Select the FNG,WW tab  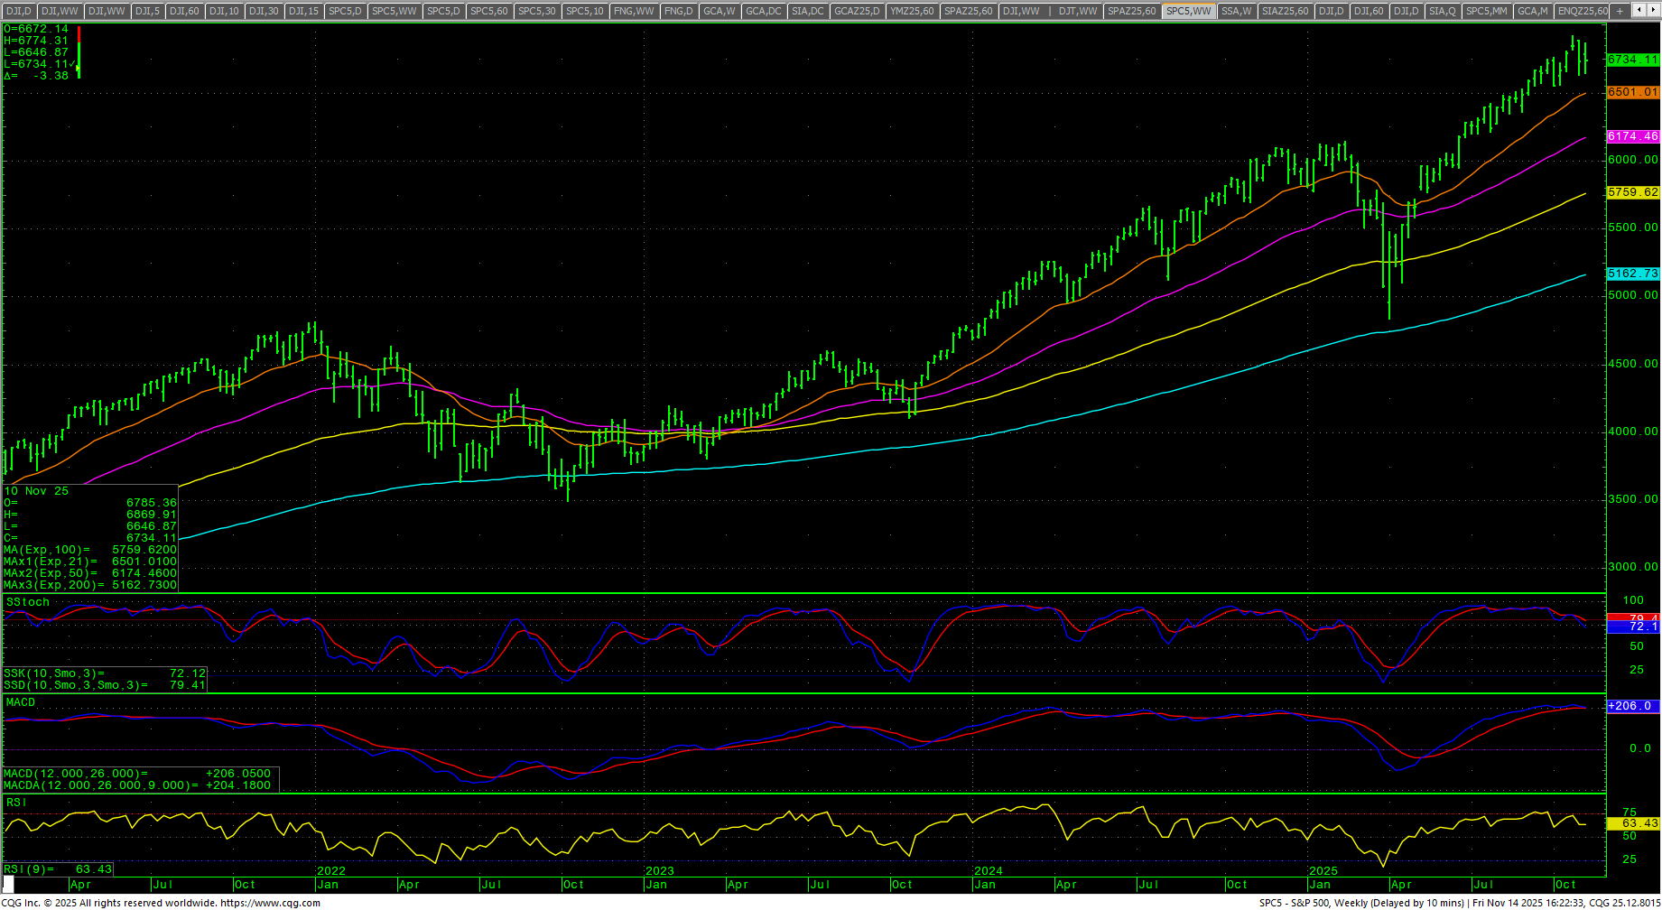(633, 11)
